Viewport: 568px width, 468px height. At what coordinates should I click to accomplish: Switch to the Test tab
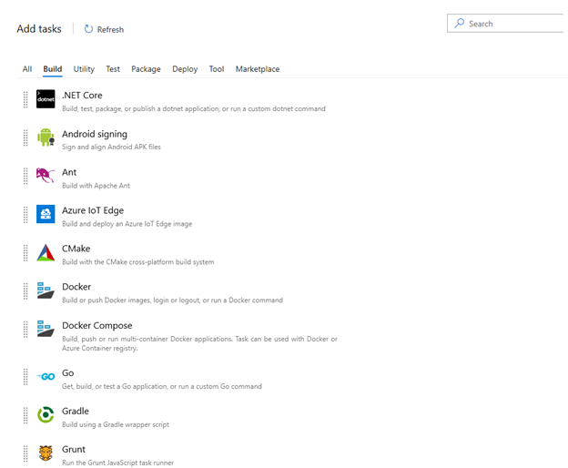(113, 69)
